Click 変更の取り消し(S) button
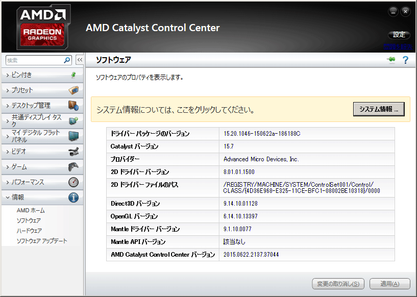The image size is (417, 297). (x=338, y=284)
